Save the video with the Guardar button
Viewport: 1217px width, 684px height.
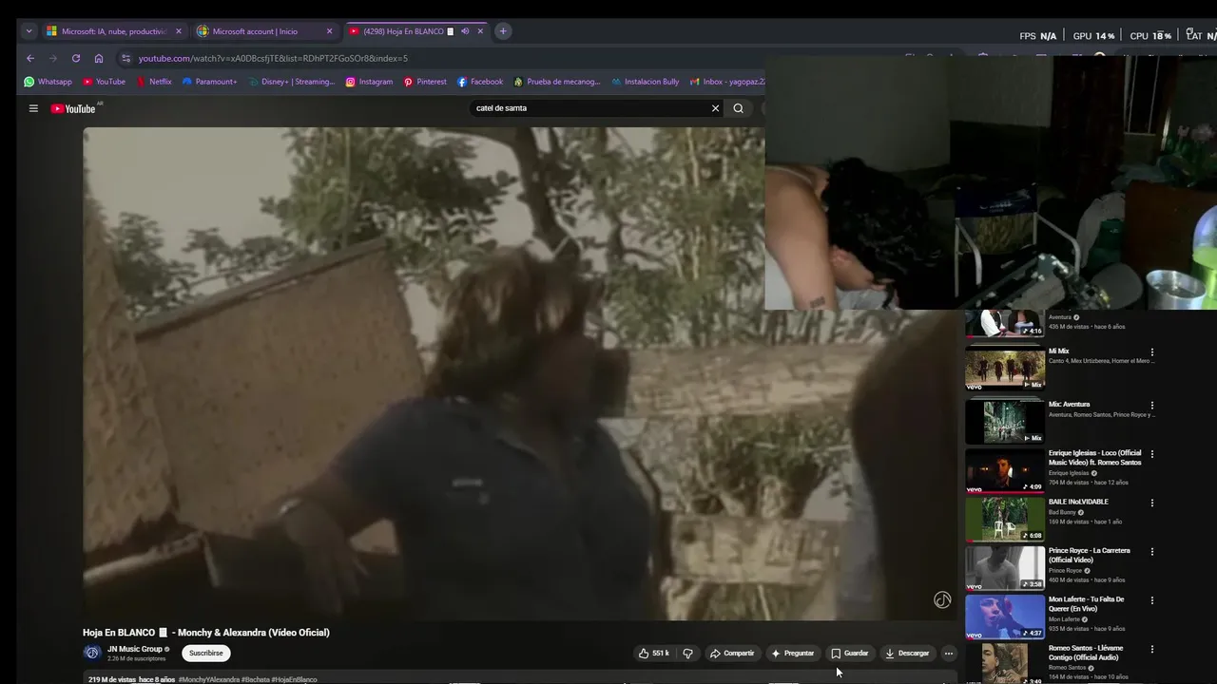point(849,653)
